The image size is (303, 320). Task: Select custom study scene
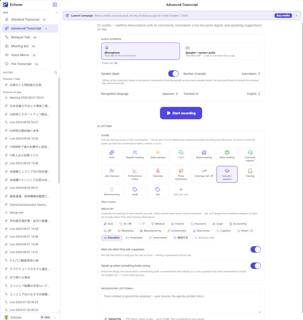pos(135,191)
